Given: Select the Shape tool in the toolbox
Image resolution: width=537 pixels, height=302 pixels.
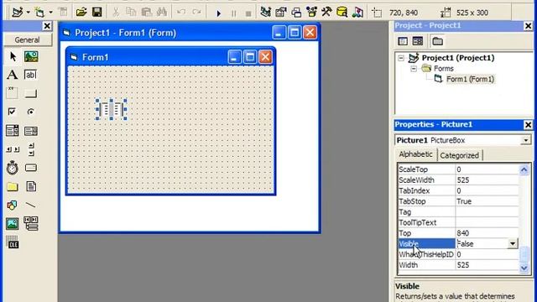Looking at the screenshot, I should pos(12,205).
